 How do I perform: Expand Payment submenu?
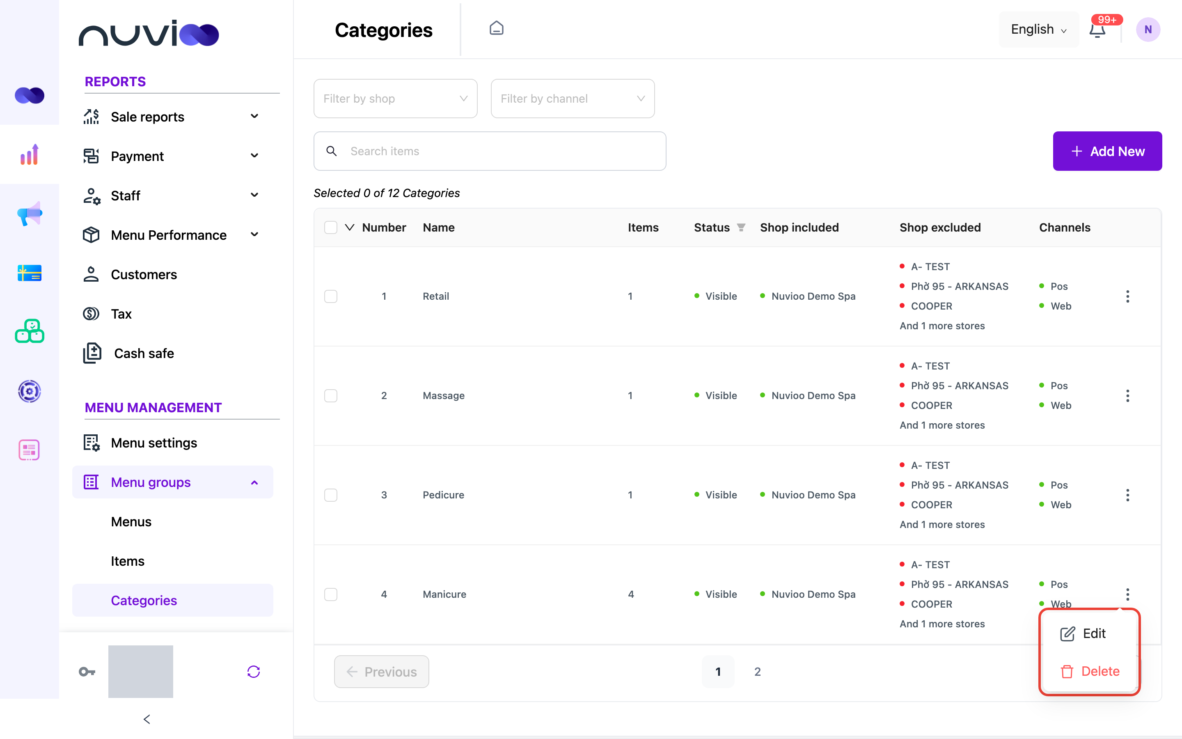172,156
